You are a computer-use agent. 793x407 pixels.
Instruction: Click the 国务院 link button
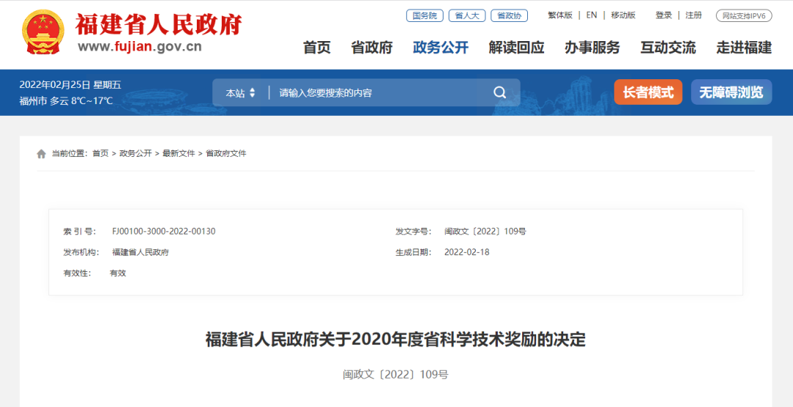point(424,15)
